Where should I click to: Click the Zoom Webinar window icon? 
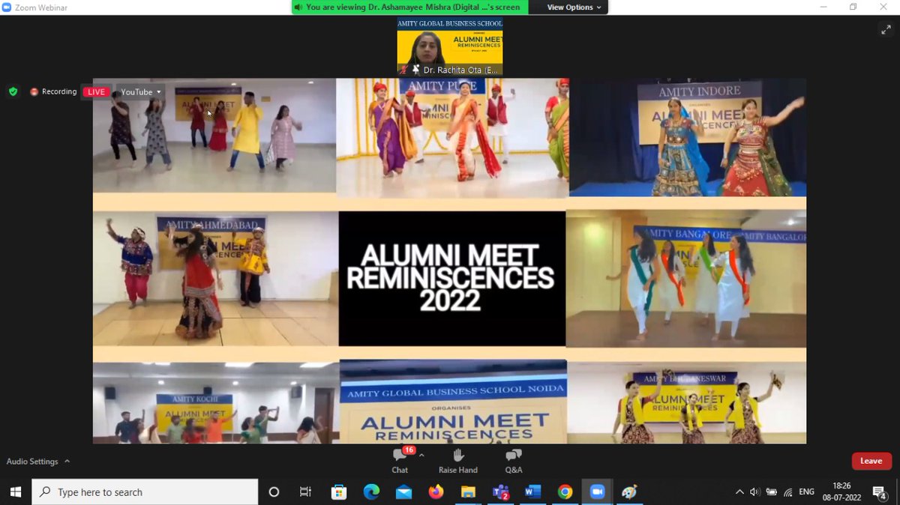point(7,7)
